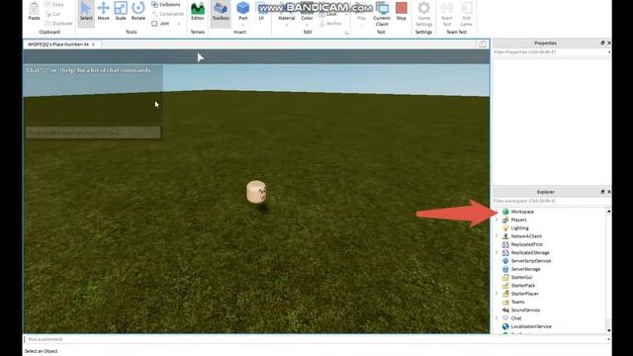Undock the Properties panel

coord(602,43)
